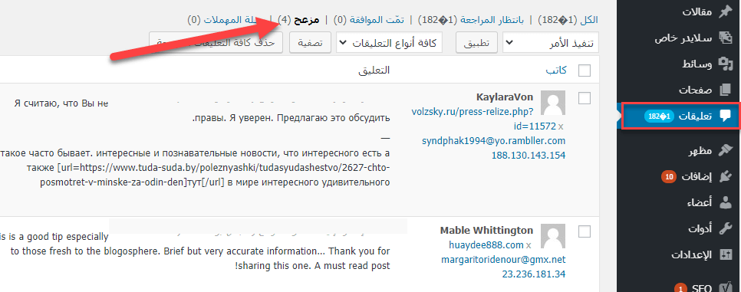Click Mable Whittington's avatar image

(552, 236)
